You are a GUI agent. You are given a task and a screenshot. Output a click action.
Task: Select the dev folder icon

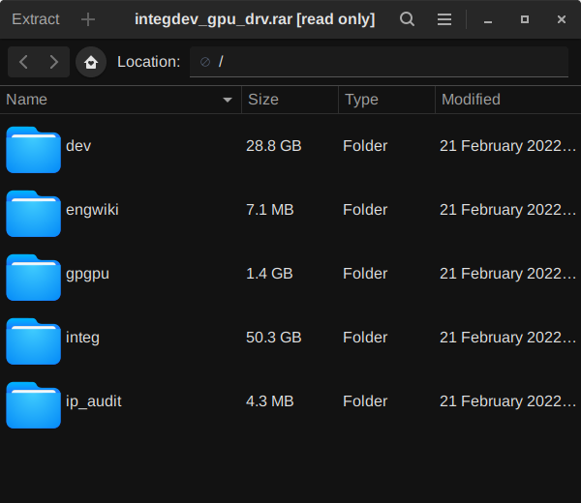tap(34, 149)
